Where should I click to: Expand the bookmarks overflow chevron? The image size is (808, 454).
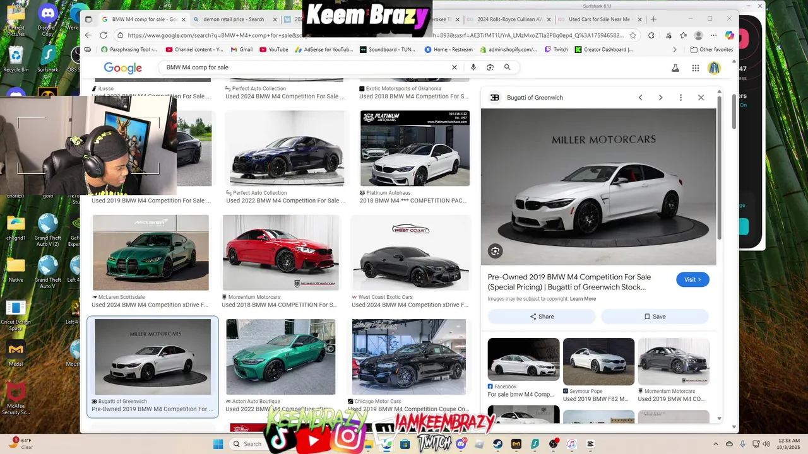click(674, 49)
